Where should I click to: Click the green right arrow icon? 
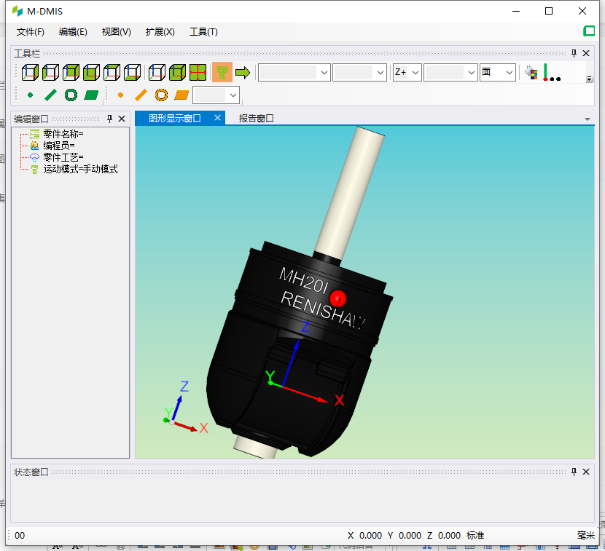[x=242, y=72]
